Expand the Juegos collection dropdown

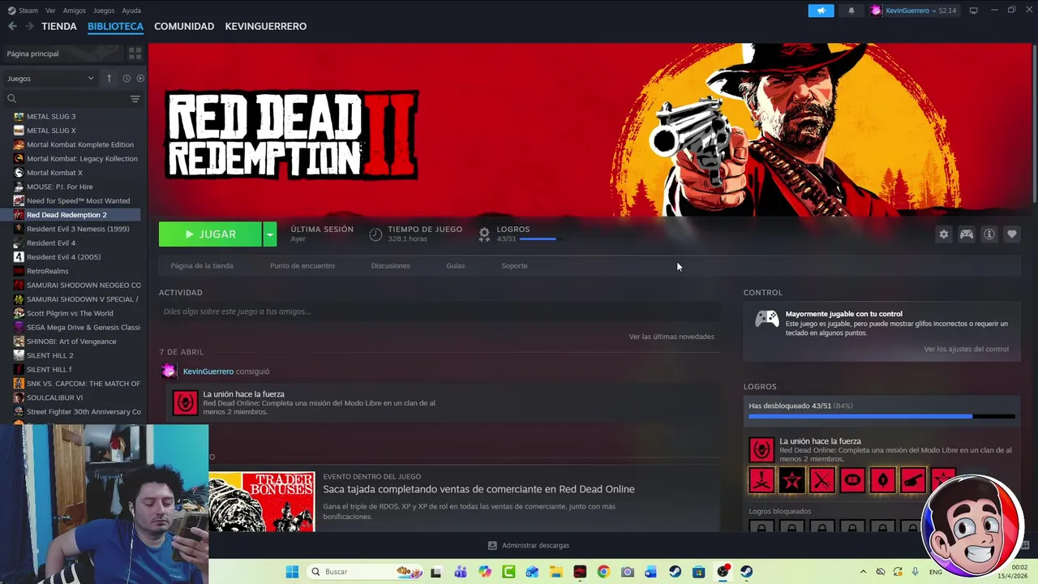pos(50,79)
